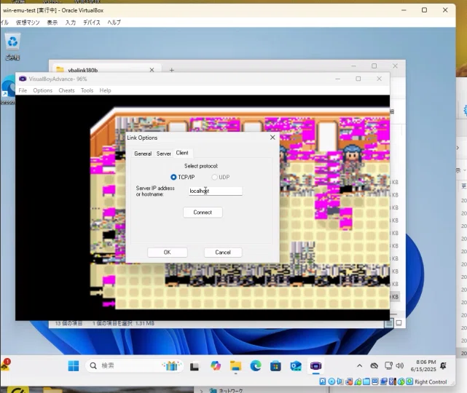Open the VirtualBox ヘルプ menu
Image resolution: width=467 pixels, height=393 pixels.
[114, 23]
